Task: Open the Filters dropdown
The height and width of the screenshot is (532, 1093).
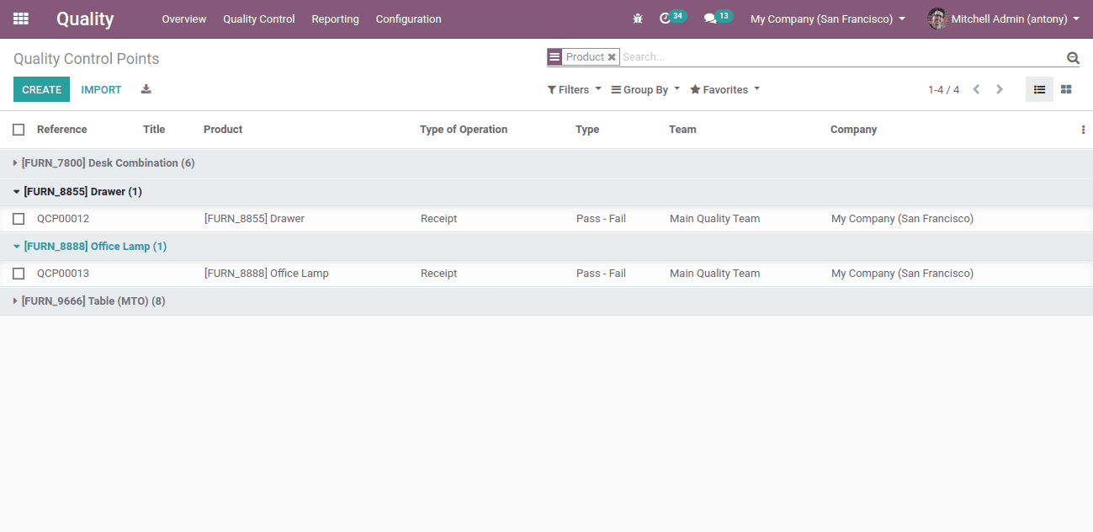Action: (x=575, y=89)
